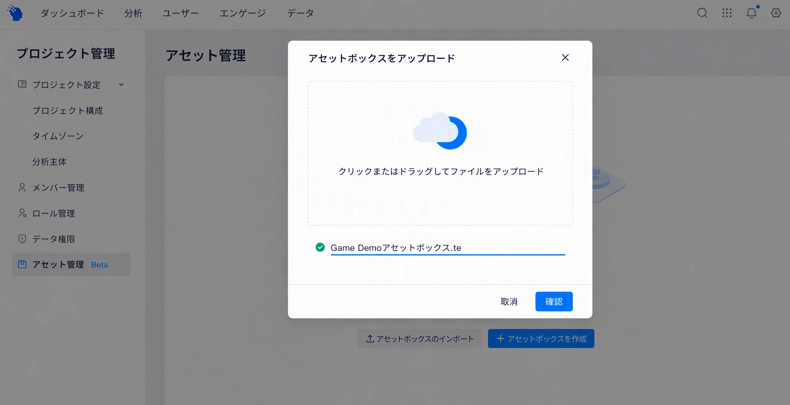Collapse the プロジェクト設定 chevron
The height and width of the screenshot is (405, 790).
[121, 85]
